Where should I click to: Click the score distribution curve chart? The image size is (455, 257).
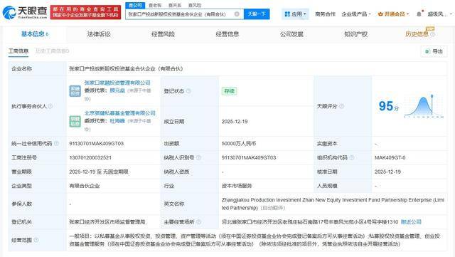point(424,106)
